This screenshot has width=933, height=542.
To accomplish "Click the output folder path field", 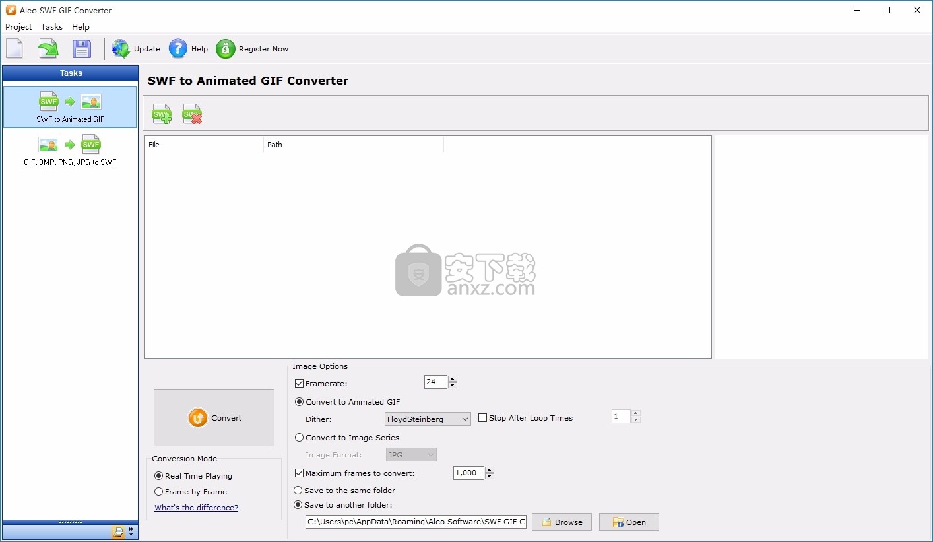I will pos(416,522).
